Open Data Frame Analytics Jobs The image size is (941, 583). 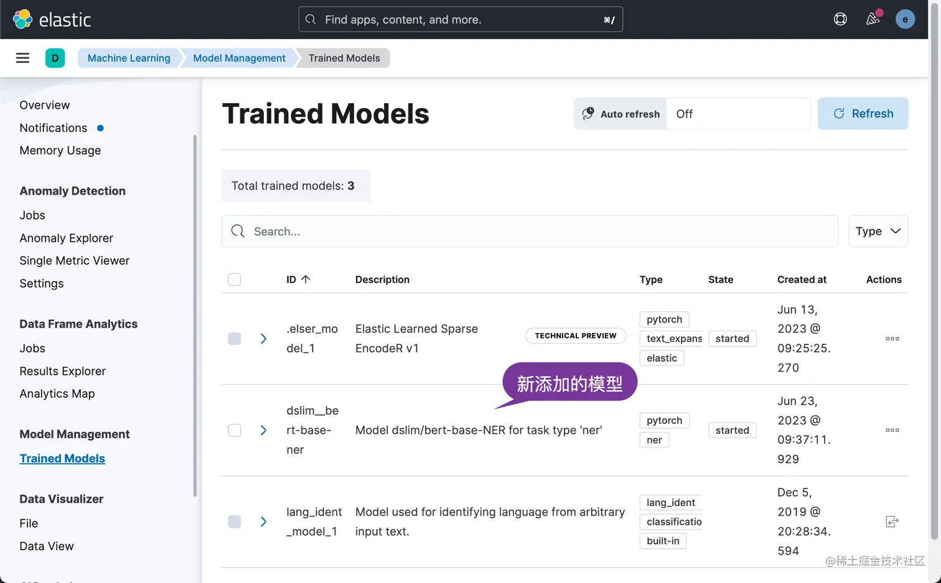pos(32,348)
